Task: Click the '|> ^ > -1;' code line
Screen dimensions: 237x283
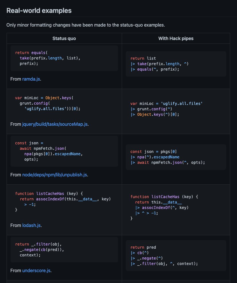Action: [147, 213]
